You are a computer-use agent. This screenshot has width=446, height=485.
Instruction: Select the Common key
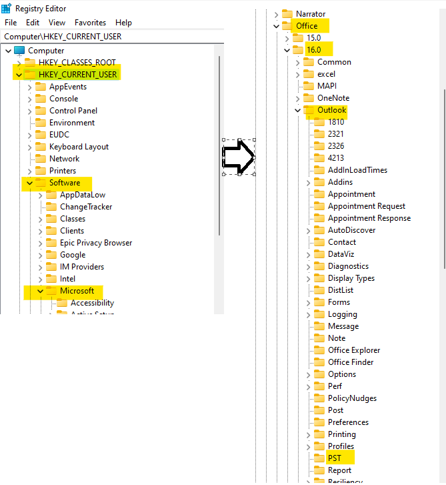pos(334,62)
